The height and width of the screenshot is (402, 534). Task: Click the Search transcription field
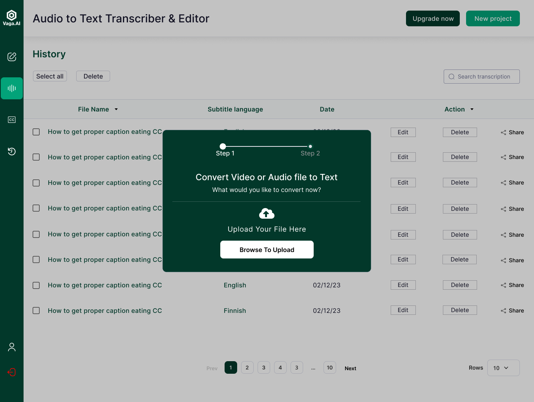coord(482,77)
